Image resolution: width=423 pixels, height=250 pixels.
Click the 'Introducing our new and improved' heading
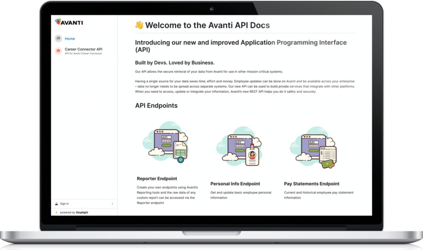click(x=241, y=46)
